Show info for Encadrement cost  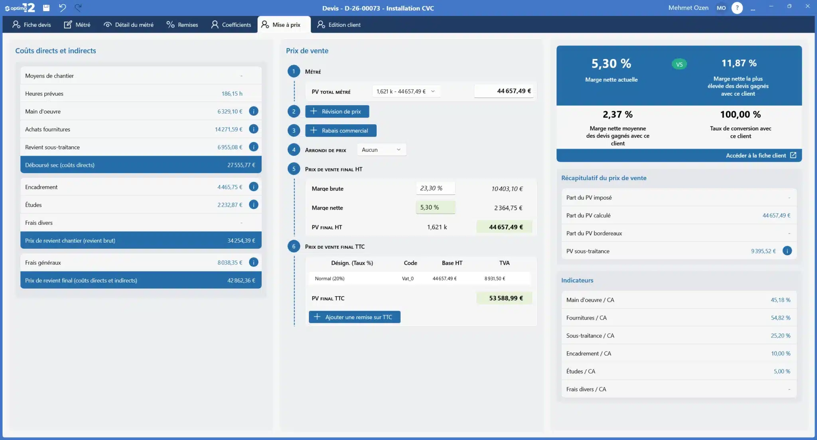tap(253, 187)
